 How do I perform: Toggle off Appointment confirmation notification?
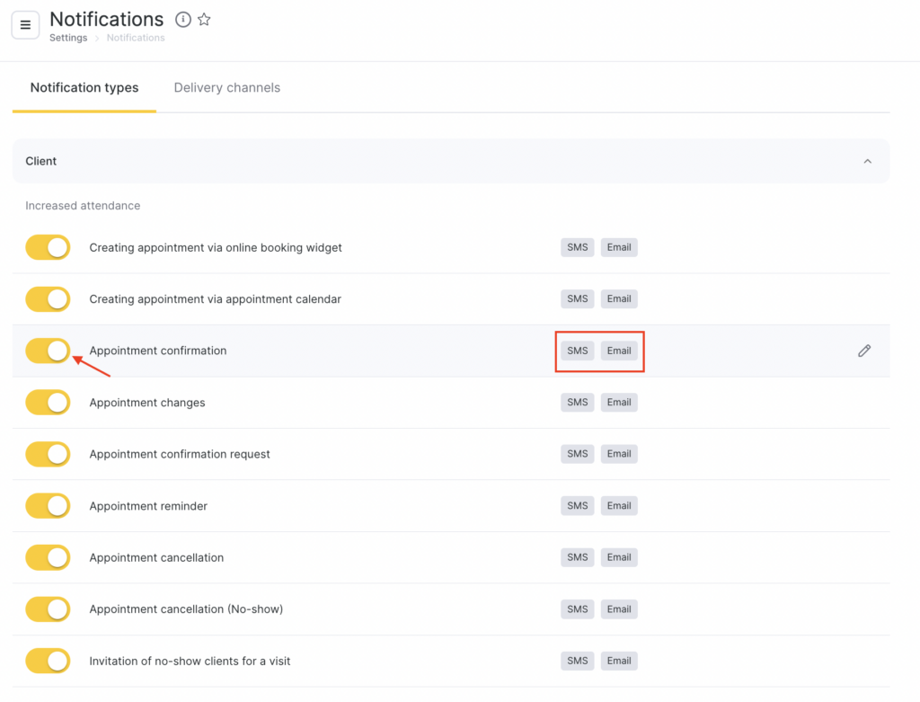tap(48, 351)
